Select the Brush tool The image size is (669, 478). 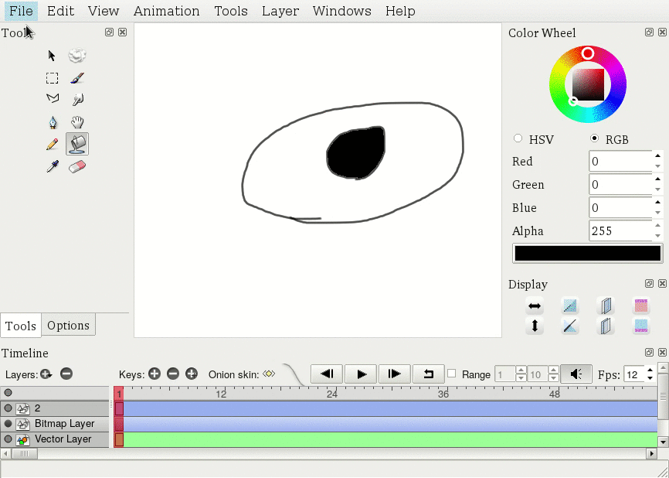(x=77, y=78)
